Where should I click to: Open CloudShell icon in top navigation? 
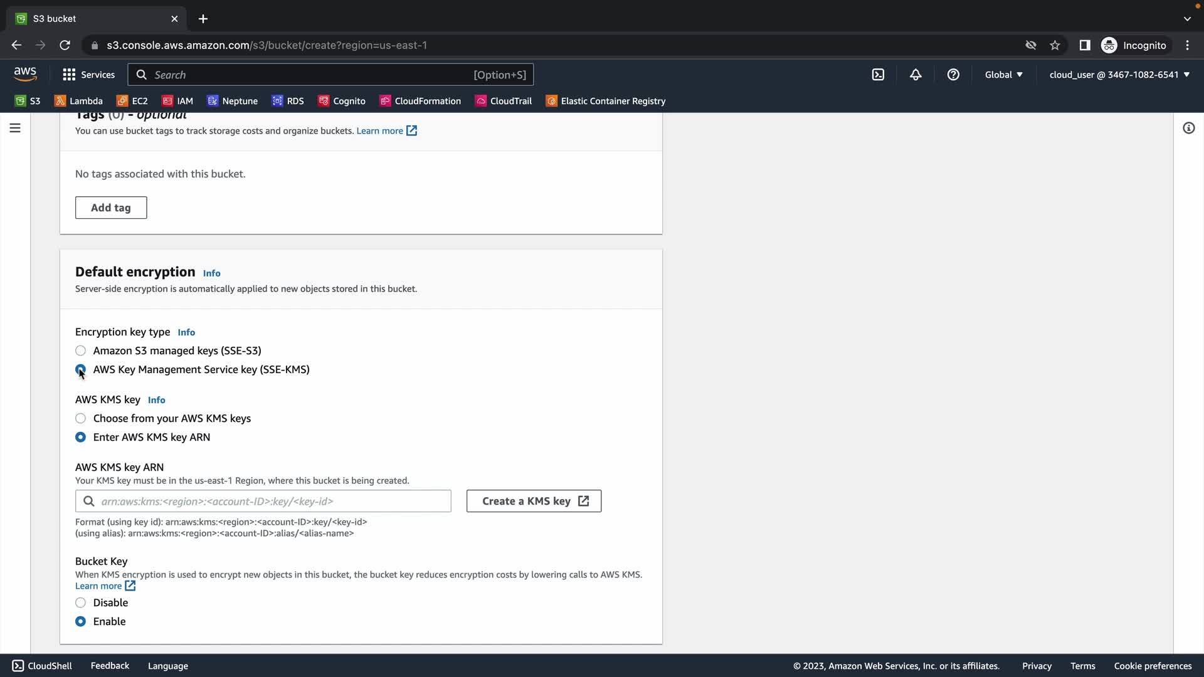[878, 75]
